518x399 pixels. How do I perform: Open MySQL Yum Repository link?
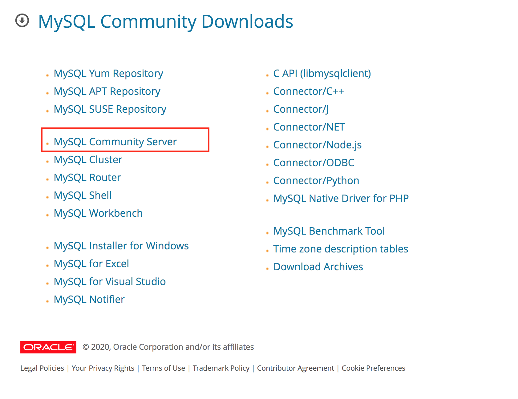tap(108, 74)
